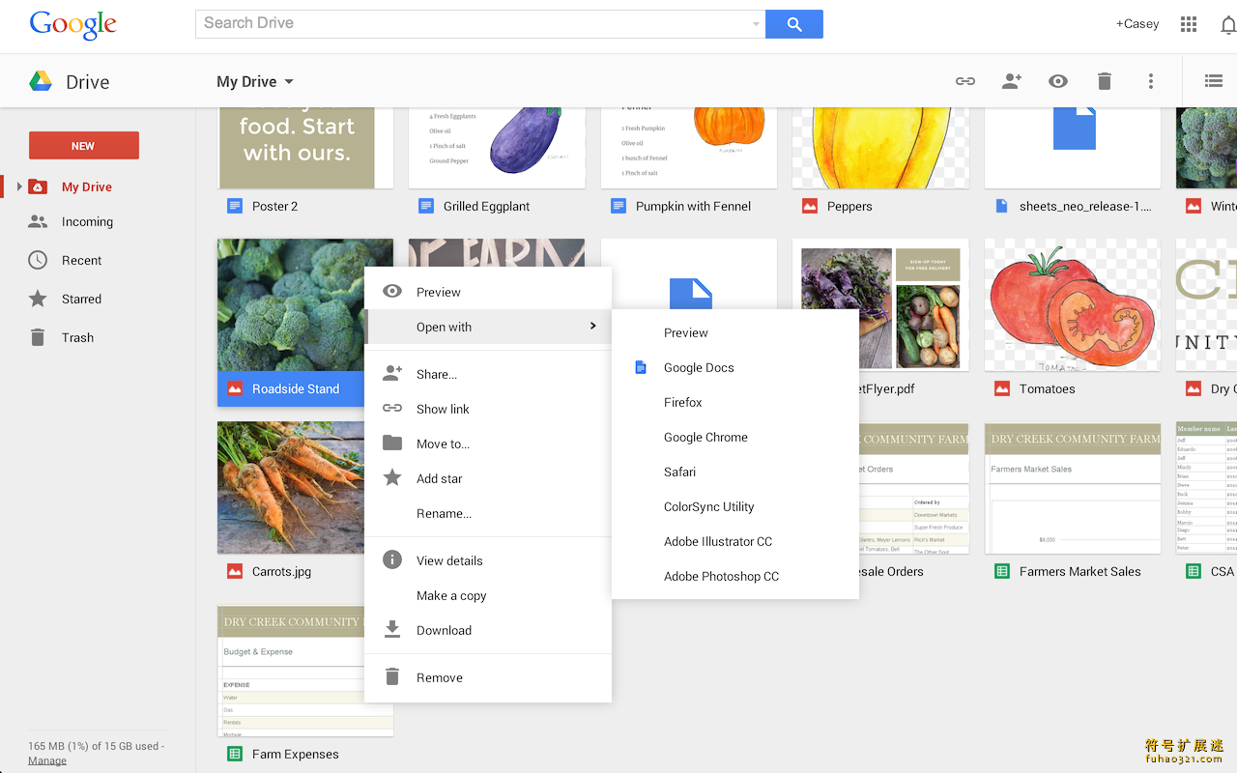The width and height of the screenshot is (1237, 773).
Task: Open the Google apps grid
Action: coord(1189,24)
